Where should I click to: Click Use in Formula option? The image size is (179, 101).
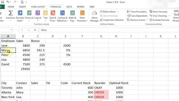pos(109,16)
